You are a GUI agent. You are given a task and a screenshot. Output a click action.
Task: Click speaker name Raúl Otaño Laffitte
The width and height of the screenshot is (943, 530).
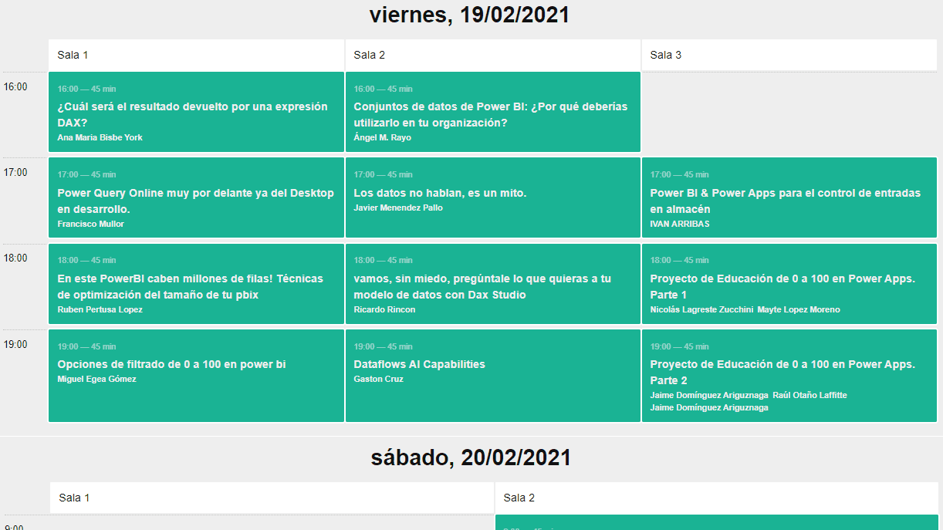click(809, 395)
